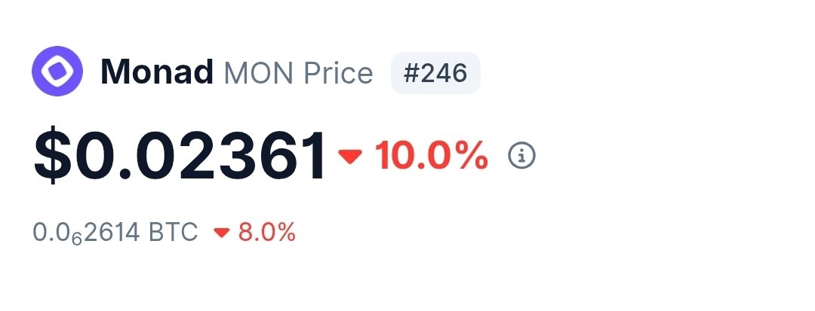Click the digits 2614 in the BTC price

[111, 233]
